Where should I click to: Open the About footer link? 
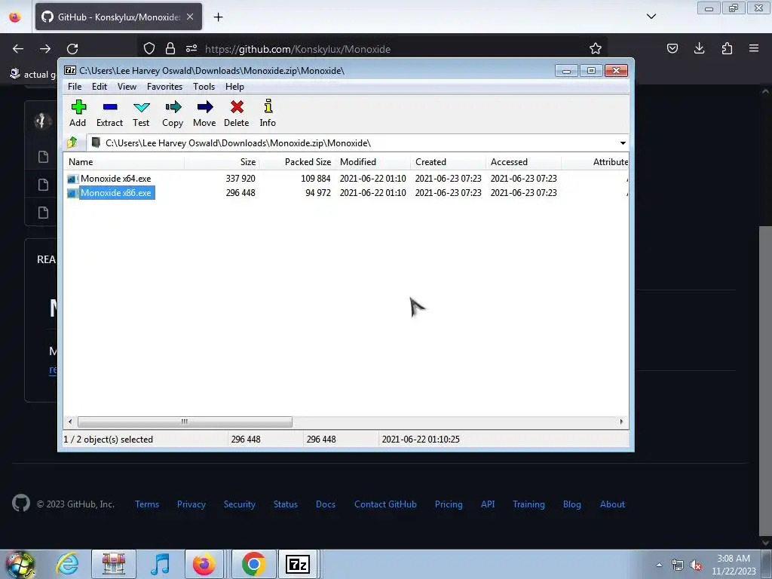(x=612, y=504)
